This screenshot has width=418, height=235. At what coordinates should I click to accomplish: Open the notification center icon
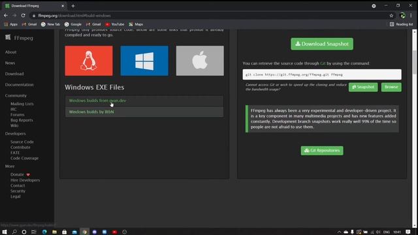408,232
